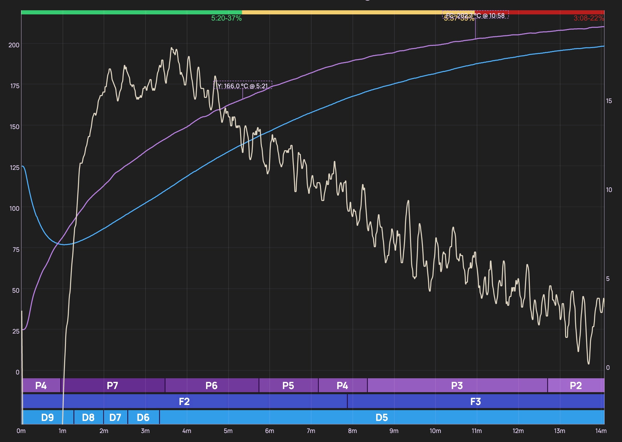Click the green '5:20-37%' phase label
Screen dimensions: 622x442
coord(226,18)
